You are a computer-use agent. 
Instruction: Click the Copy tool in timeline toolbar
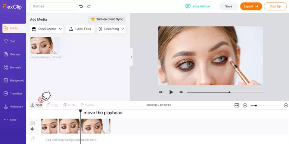(x=52, y=105)
